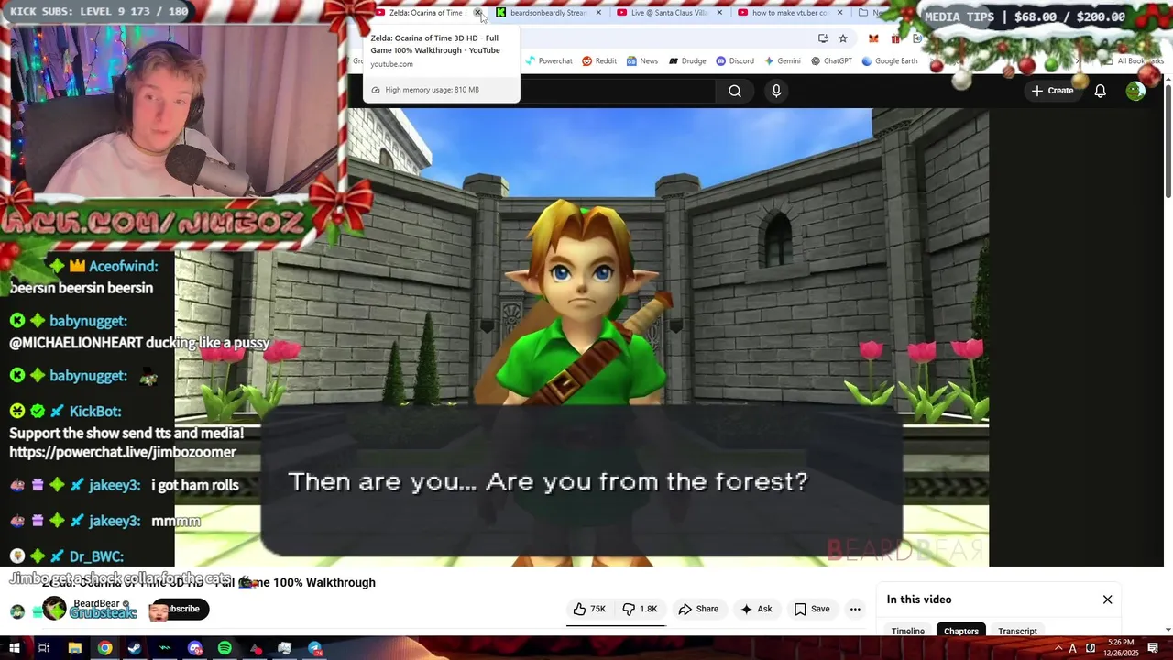Open Task View on the taskbar
The image size is (1173, 660).
[43, 648]
